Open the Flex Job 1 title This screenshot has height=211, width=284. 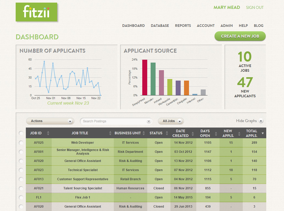[x=82, y=197]
